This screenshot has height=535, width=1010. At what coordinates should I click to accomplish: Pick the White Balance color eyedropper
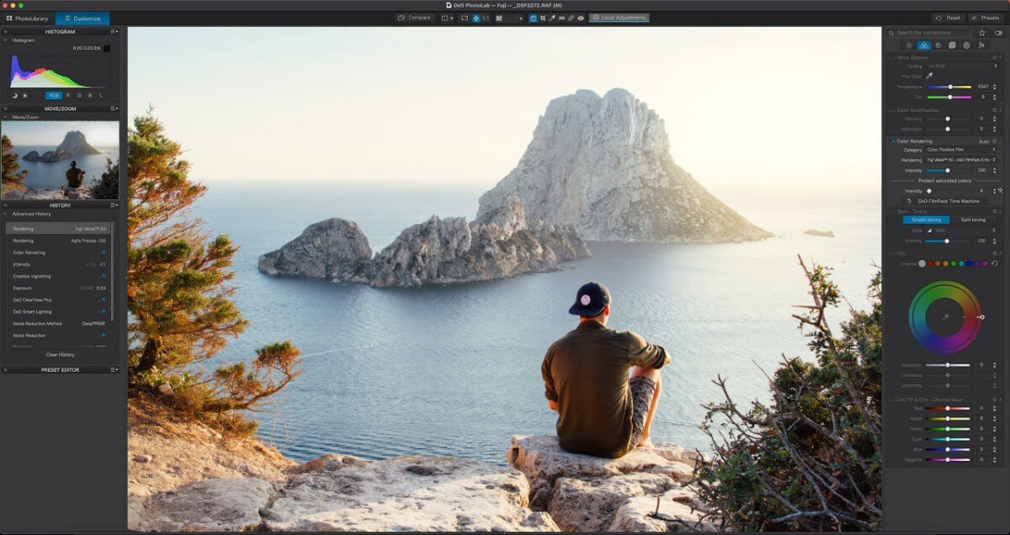930,76
